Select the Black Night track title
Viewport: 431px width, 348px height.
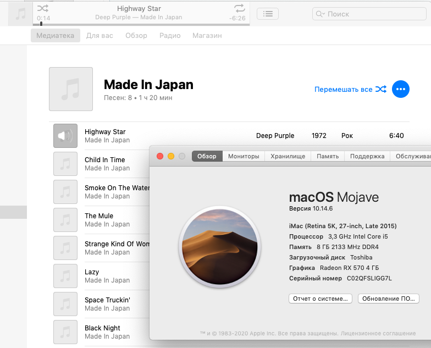point(102,328)
